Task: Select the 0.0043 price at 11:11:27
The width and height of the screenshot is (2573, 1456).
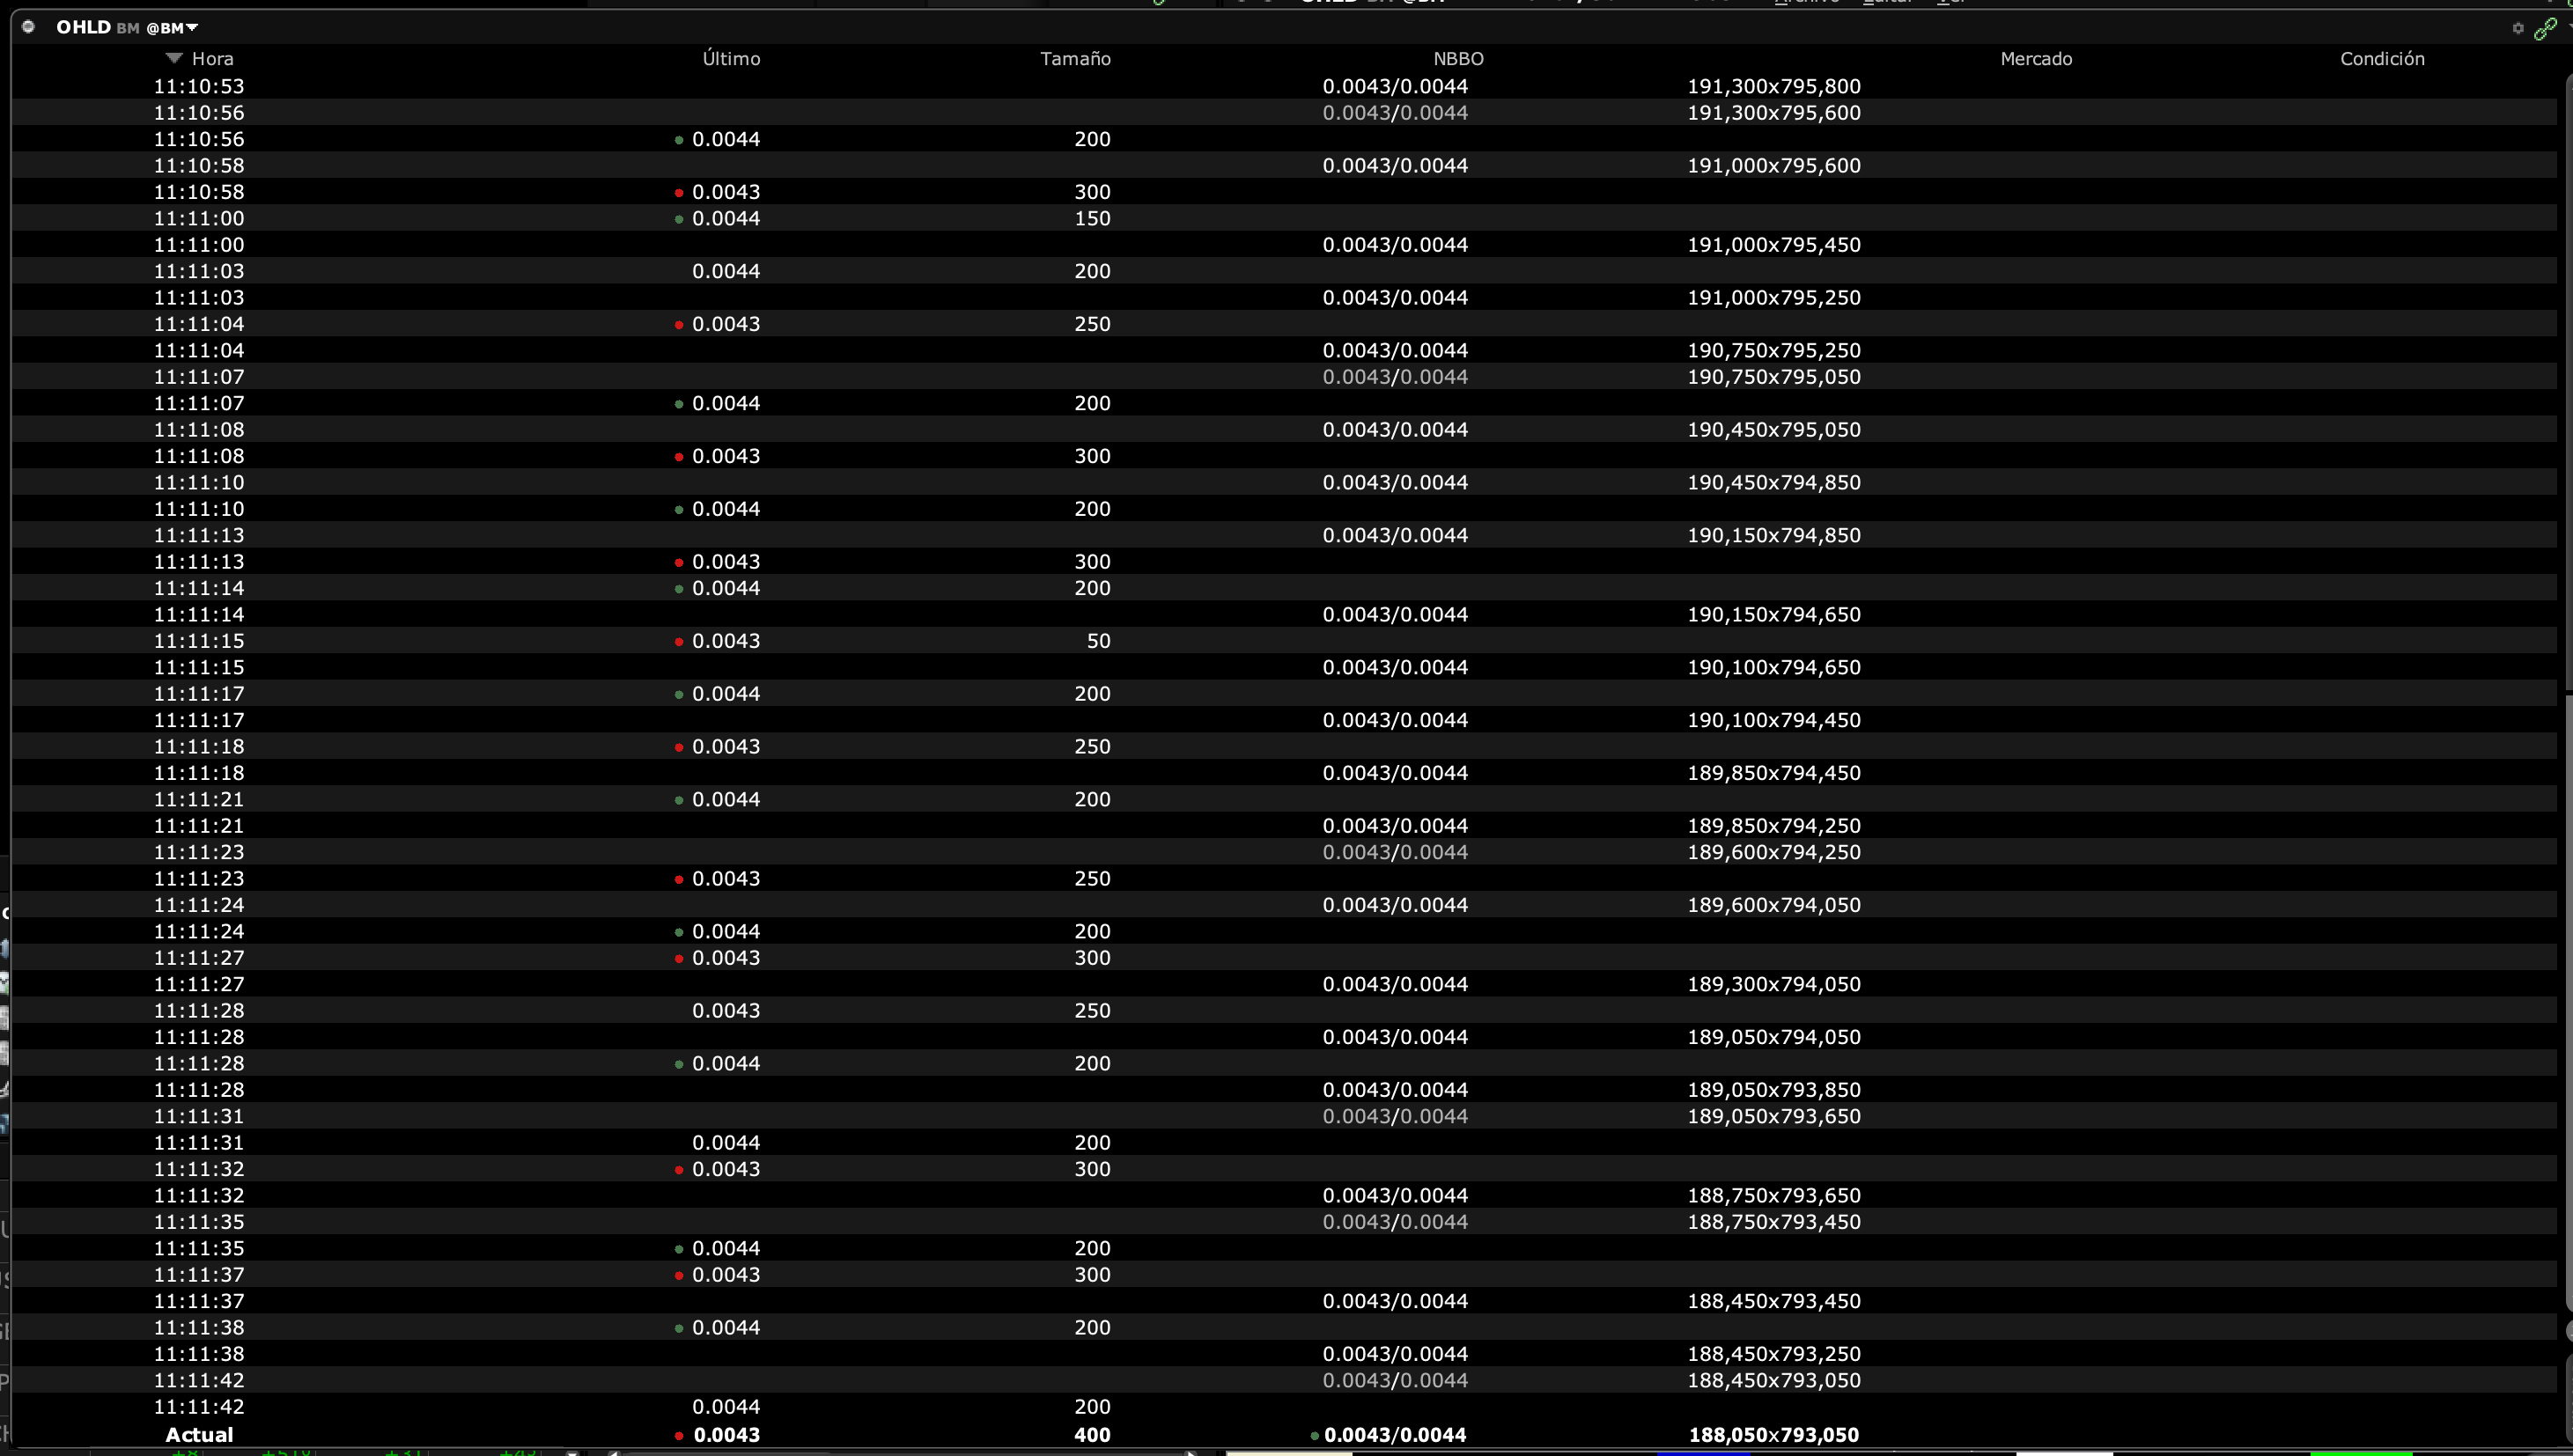Action: click(x=725, y=958)
